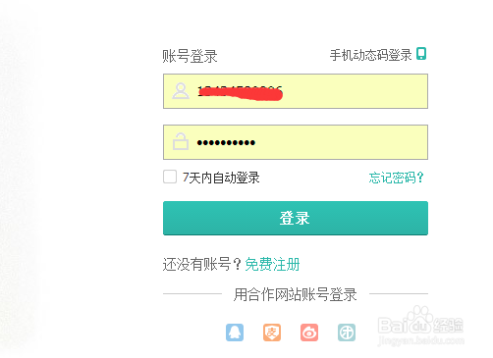
Task: Focus the password input with dots
Action: [x=296, y=142]
